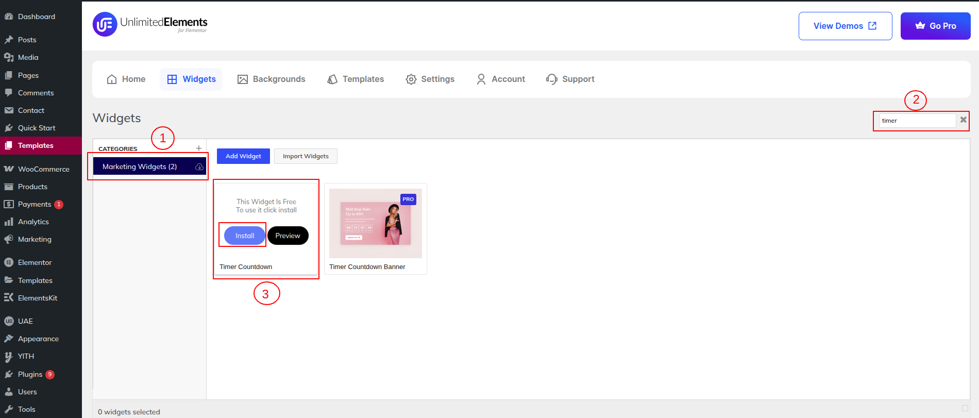This screenshot has width=979, height=418.
Task: Go to the Support tab
Action: pyautogui.click(x=570, y=79)
